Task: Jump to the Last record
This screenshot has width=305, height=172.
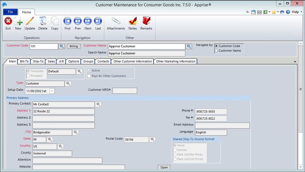Action: click(x=98, y=21)
